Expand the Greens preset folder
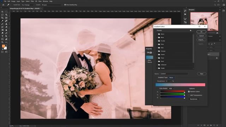Screen dimensions: 226x127 point(157,55)
